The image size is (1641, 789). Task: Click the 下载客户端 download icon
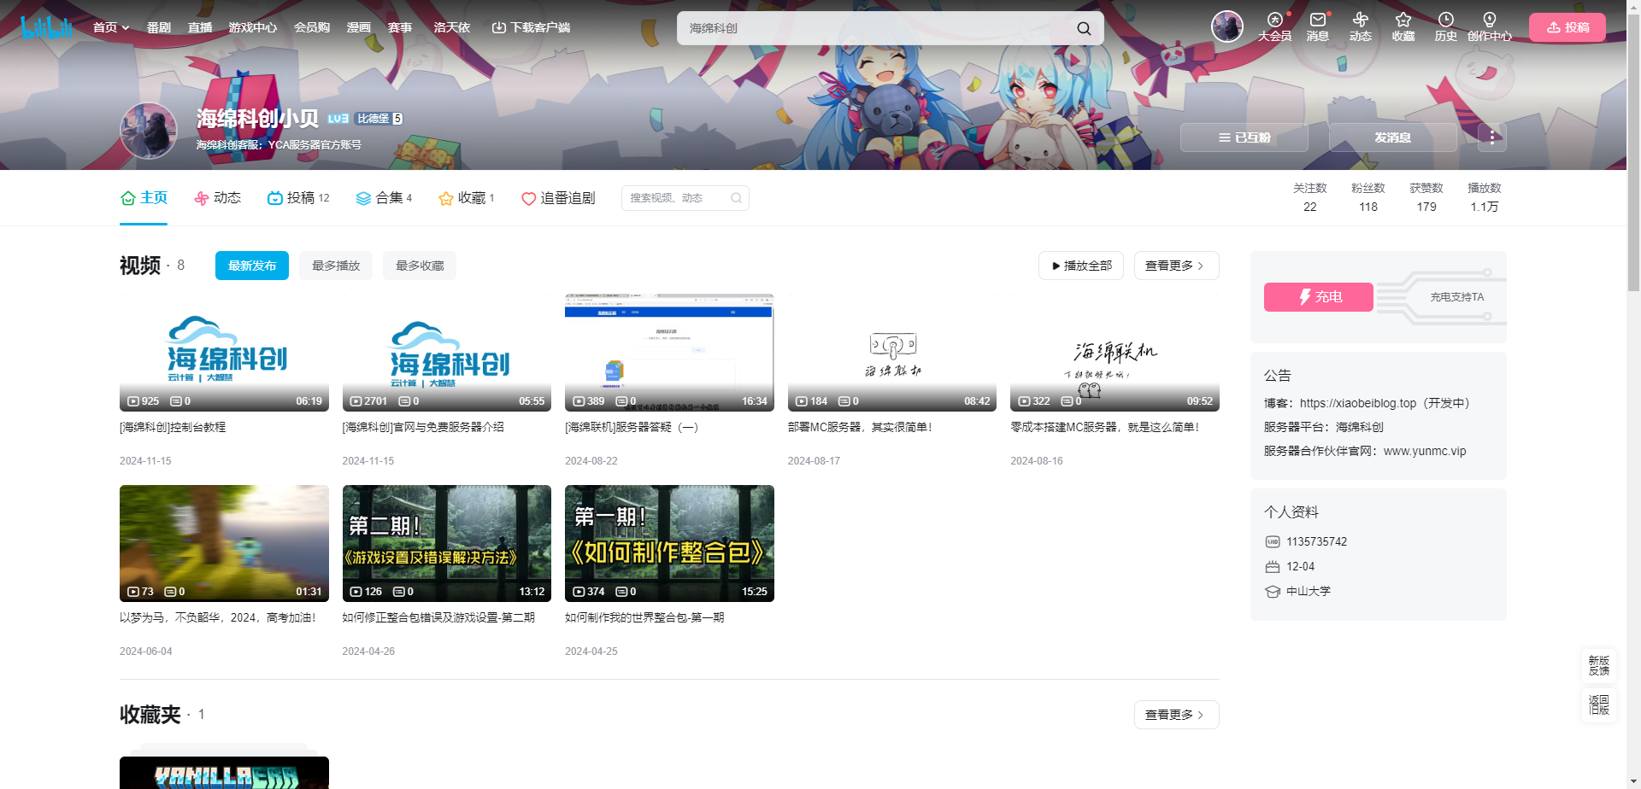coord(498,27)
